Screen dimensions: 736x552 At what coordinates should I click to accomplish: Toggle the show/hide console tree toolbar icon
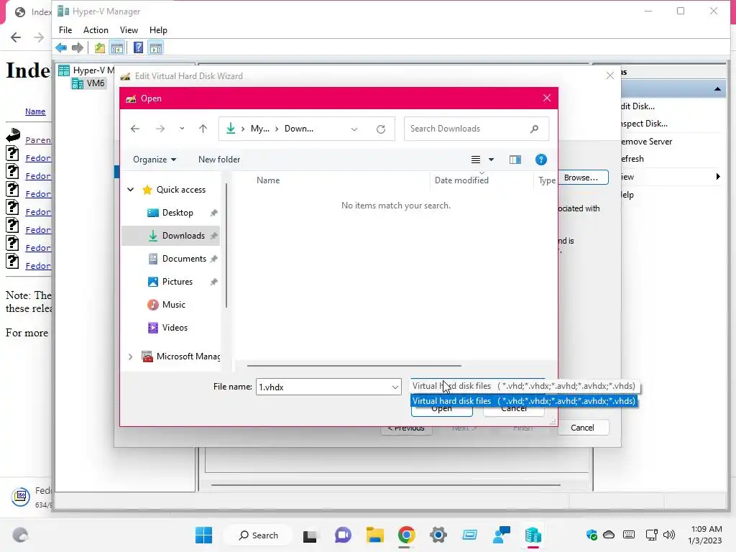point(117,47)
